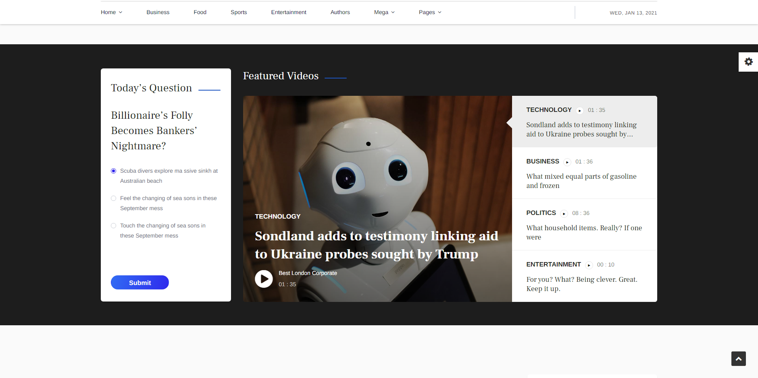The image size is (758, 378).
Task: Open the Business menu item
Action: pyautogui.click(x=158, y=12)
